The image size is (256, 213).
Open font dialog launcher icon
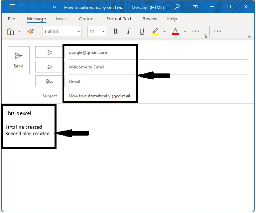tap(205, 36)
